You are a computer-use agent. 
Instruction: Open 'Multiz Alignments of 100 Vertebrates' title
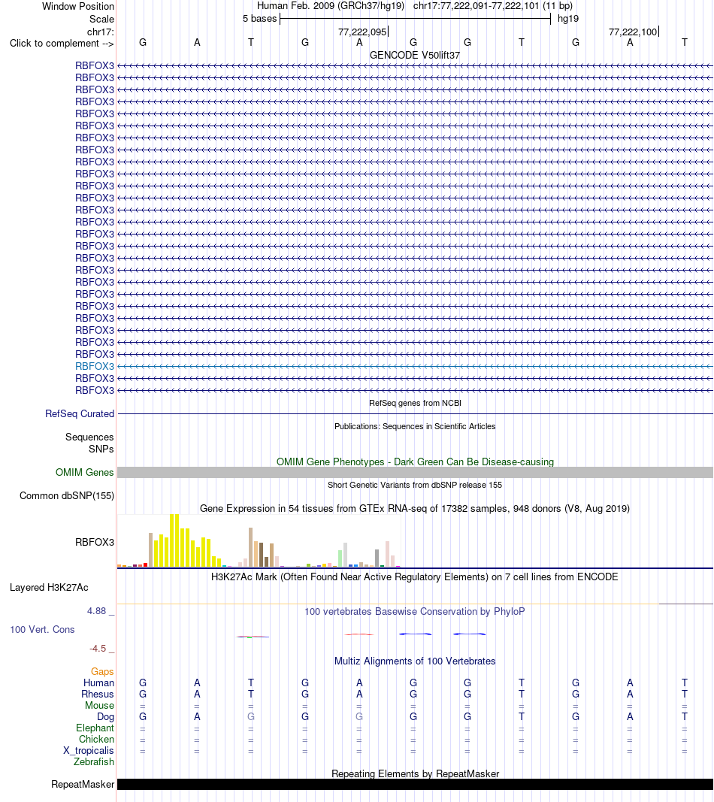(x=415, y=661)
